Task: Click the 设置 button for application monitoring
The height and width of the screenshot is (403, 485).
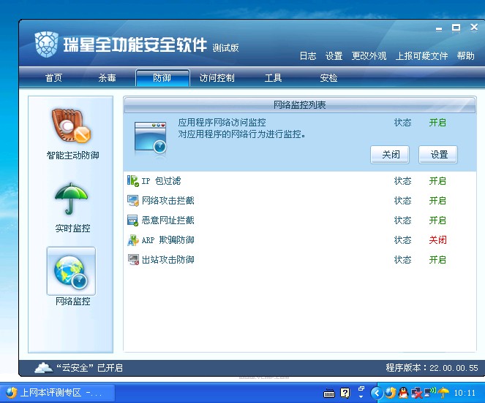Action: click(438, 154)
